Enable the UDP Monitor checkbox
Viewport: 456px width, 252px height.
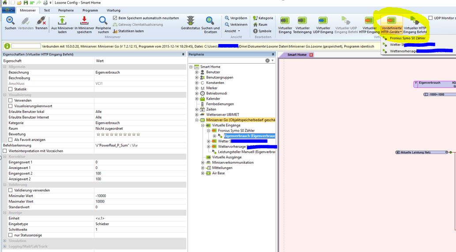[x=430, y=18]
